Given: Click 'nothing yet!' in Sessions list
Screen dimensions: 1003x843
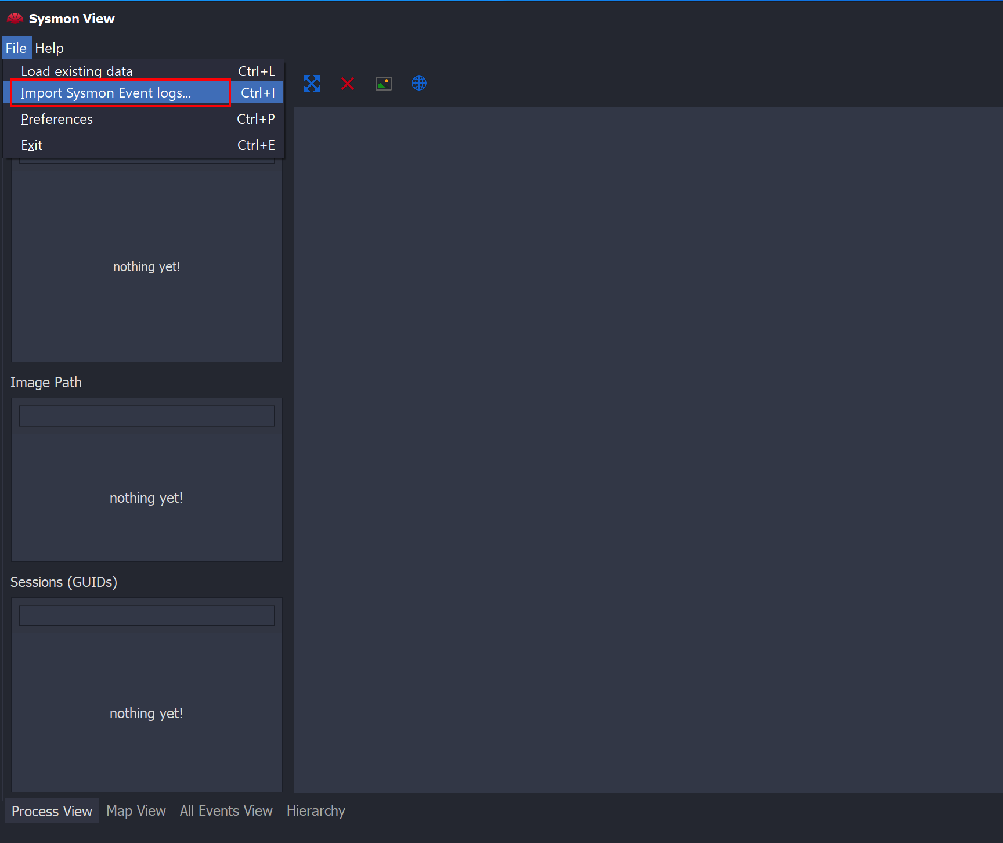Looking at the screenshot, I should [x=146, y=714].
